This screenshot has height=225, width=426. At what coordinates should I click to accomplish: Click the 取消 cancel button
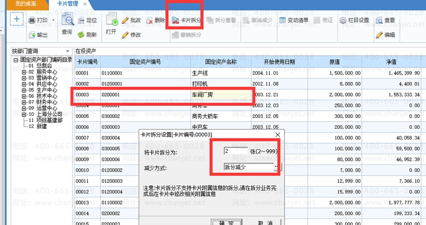click(265, 223)
